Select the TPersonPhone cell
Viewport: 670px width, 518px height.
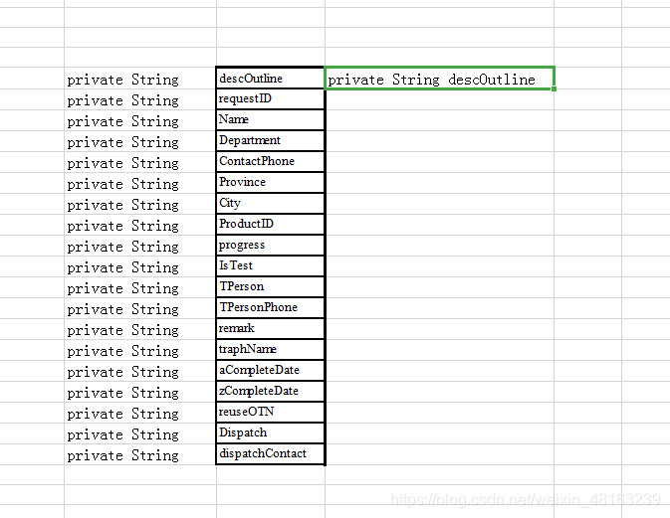(270, 308)
